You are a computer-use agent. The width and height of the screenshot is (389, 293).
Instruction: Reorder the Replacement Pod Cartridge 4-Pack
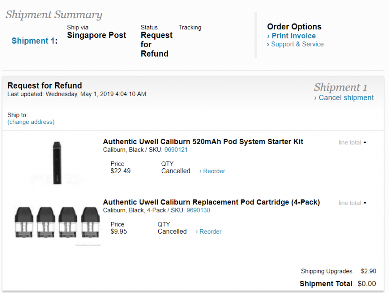(x=210, y=232)
